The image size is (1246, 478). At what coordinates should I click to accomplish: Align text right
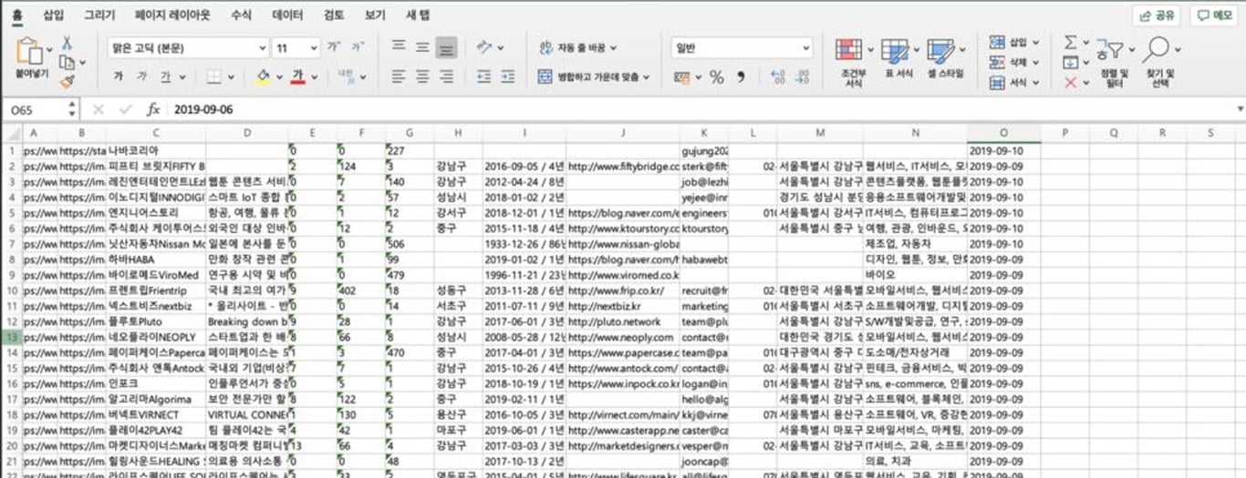(446, 76)
